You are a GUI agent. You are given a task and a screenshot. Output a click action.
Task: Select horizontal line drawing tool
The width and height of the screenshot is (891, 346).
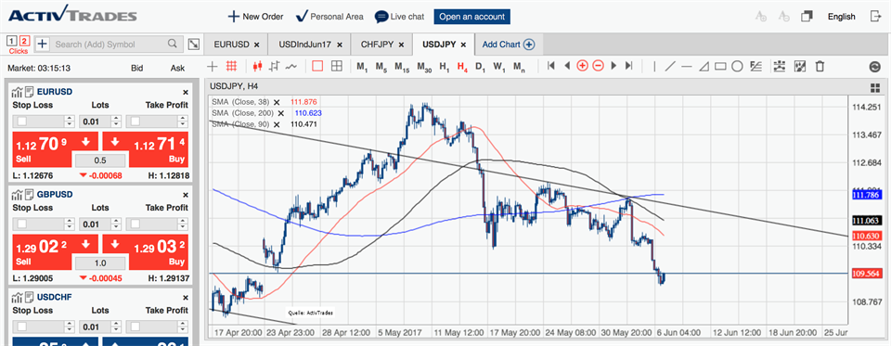click(x=687, y=67)
